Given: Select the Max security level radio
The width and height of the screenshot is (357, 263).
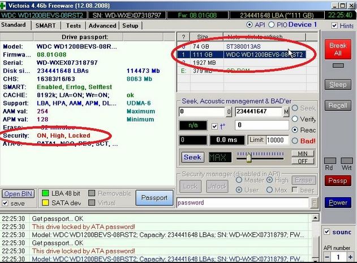Looking at the screenshot, I should [269, 190].
